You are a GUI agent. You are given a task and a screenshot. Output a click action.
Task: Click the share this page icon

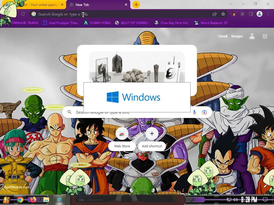pyautogui.click(x=215, y=14)
